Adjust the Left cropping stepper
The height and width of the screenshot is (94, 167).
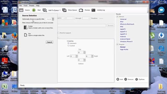pyautogui.click(x=77, y=56)
